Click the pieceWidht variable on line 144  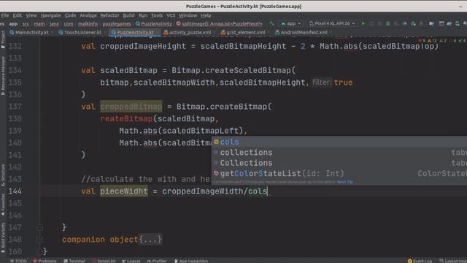[x=124, y=191]
